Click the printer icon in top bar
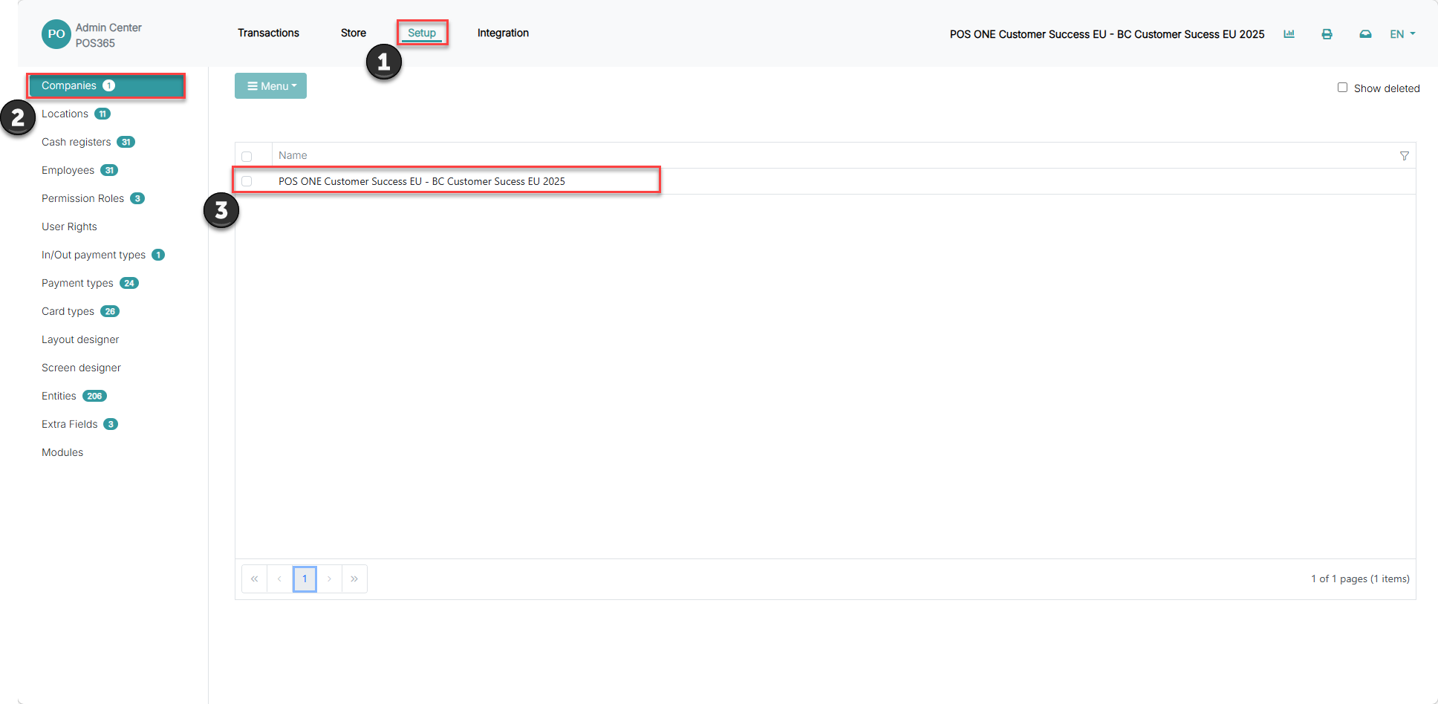This screenshot has width=1438, height=704. point(1327,34)
